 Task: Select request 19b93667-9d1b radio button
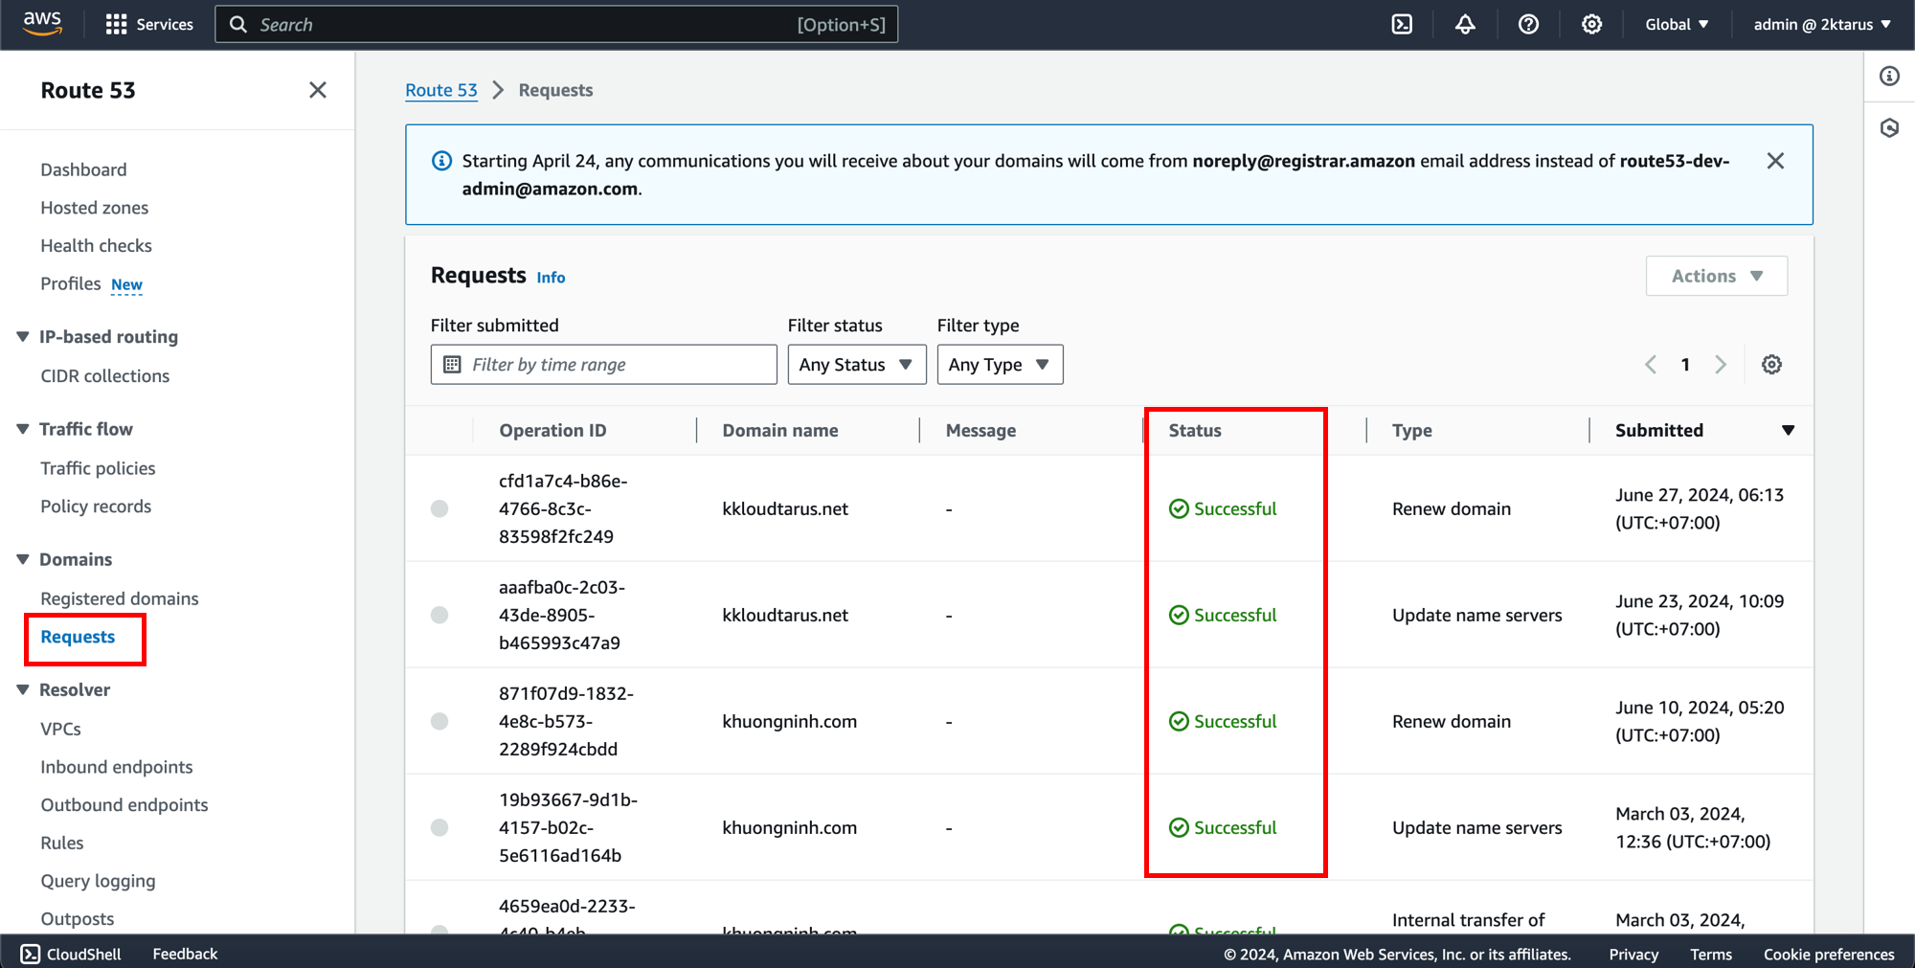(439, 827)
